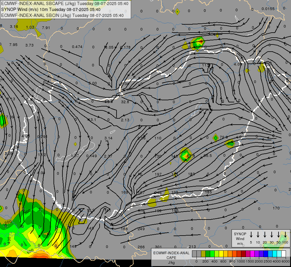
Task: Click the map value 5.00
Action: click(x=93, y=83)
